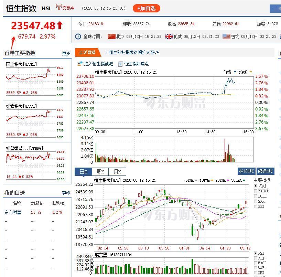Click the 名称 column header

17,203
